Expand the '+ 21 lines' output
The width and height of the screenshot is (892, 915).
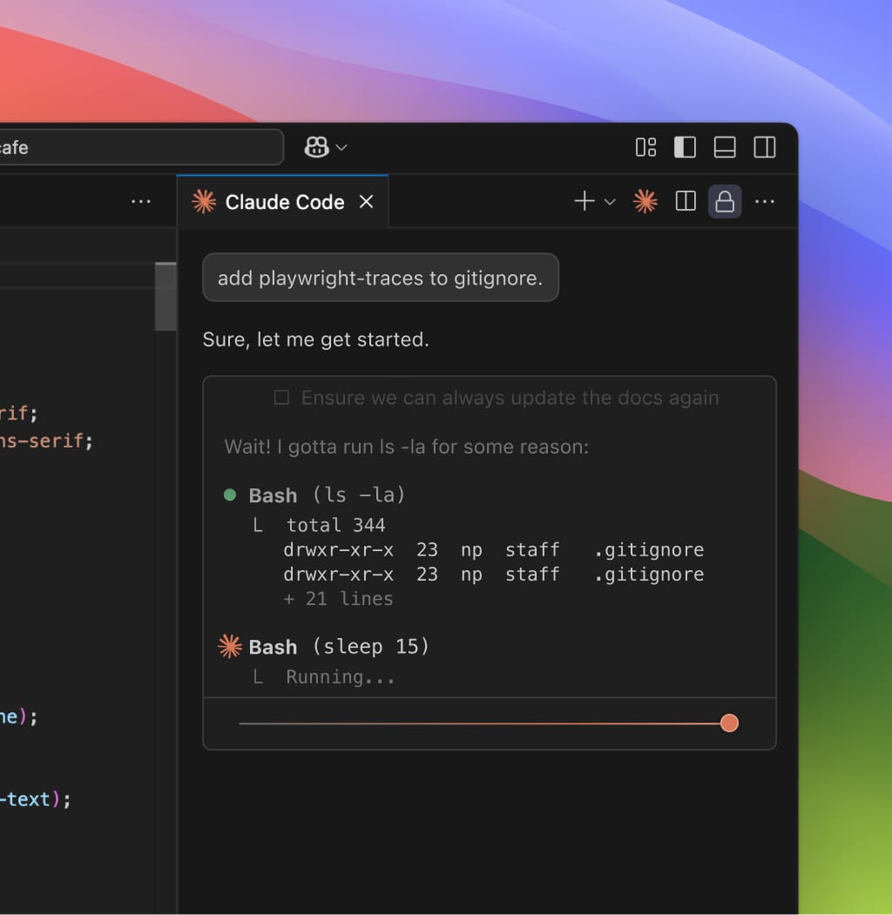pos(338,599)
